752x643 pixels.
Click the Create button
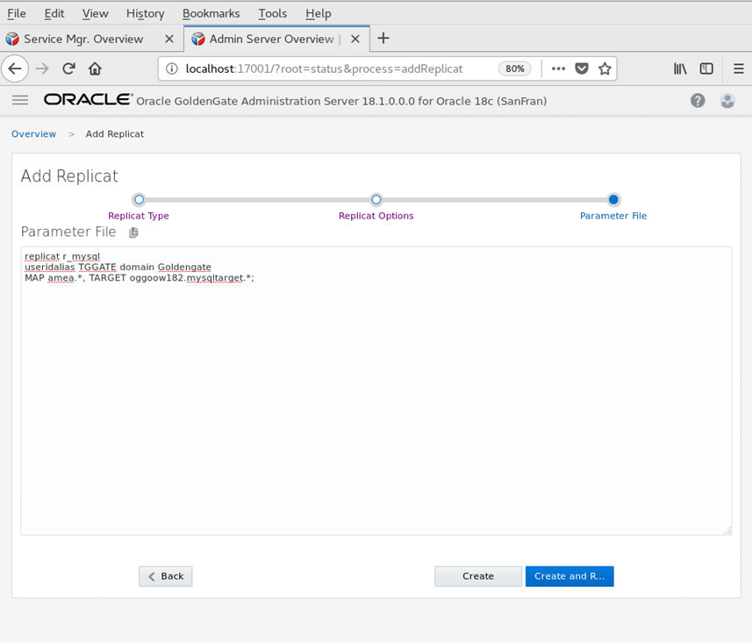click(x=477, y=576)
